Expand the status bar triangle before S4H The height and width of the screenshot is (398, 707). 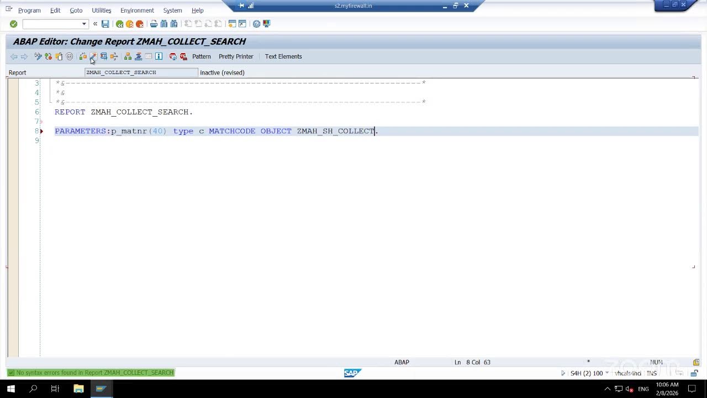point(563,373)
